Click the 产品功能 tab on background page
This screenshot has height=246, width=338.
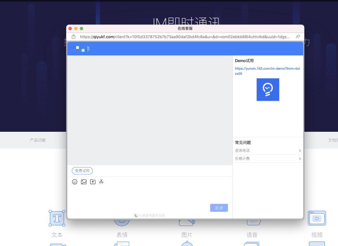(x=38, y=140)
